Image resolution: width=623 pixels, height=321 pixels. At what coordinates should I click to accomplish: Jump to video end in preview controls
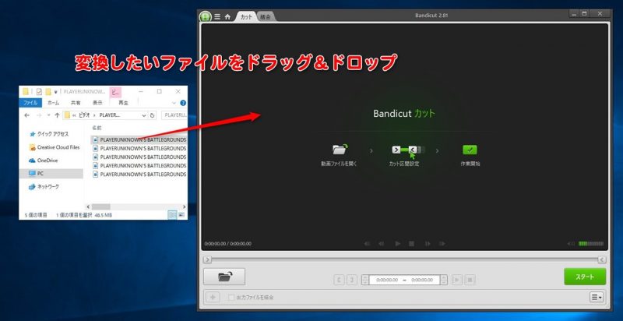coord(442,244)
